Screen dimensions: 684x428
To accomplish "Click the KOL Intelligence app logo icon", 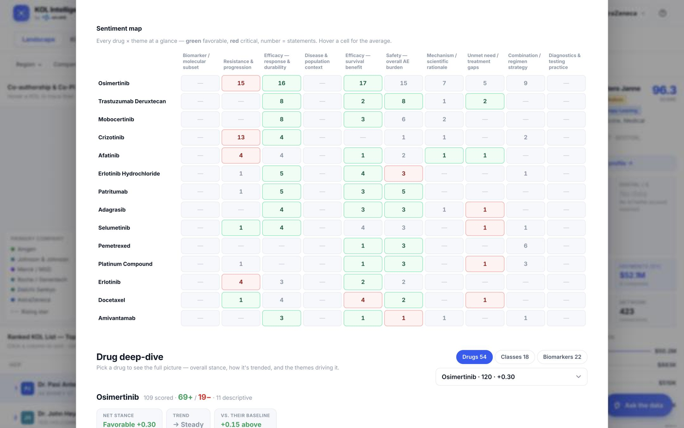I will (21, 13).
